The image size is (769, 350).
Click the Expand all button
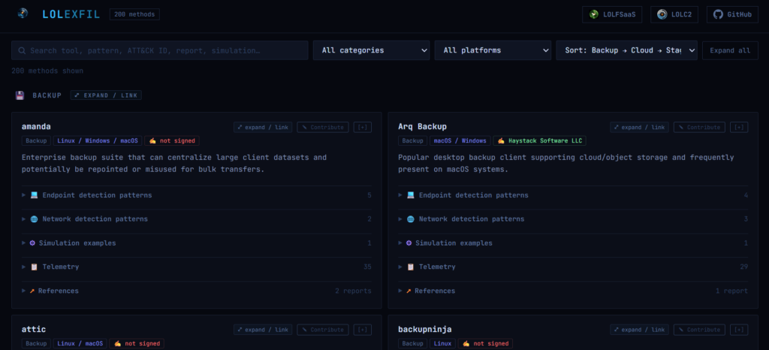click(x=730, y=50)
